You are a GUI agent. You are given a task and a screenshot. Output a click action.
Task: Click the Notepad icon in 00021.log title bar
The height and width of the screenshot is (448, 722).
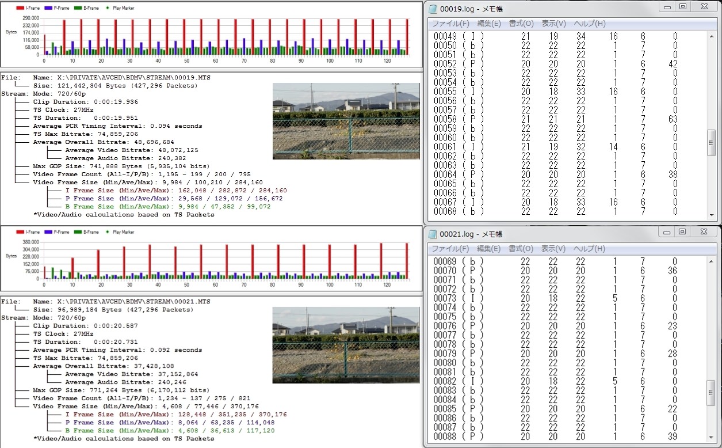click(433, 234)
